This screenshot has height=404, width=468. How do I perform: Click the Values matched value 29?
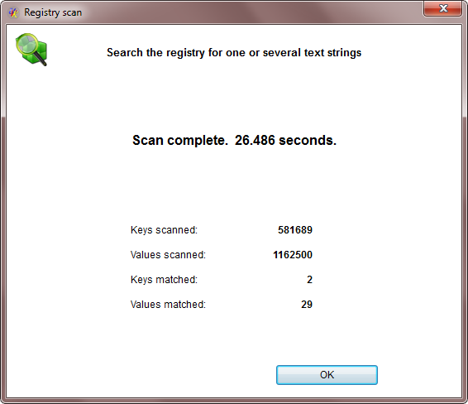[x=307, y=304]
